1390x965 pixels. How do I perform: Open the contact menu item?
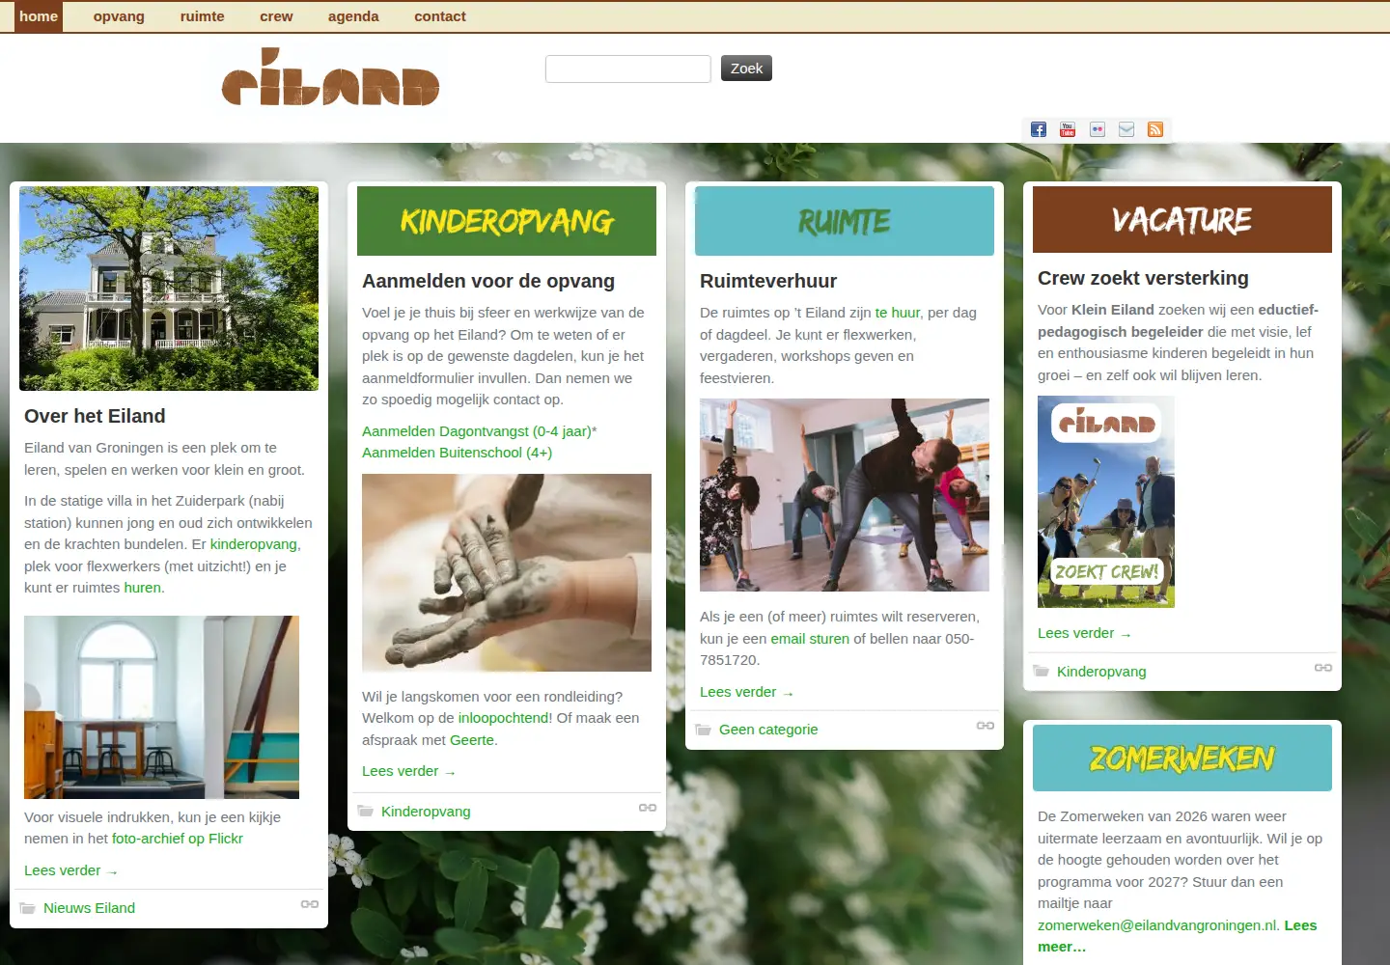(440, 16)
